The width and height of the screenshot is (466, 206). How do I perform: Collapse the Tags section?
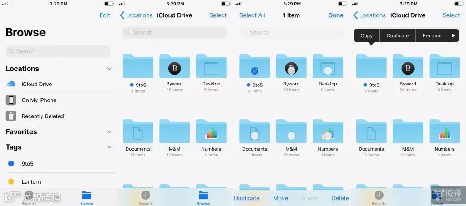[x=109, y=147]
